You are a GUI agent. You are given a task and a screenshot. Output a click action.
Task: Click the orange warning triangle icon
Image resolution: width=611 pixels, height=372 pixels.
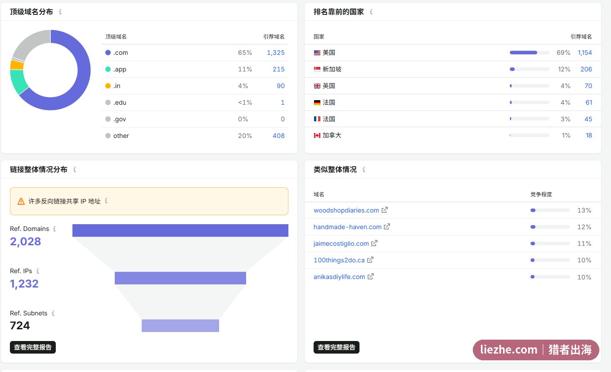click(x=21, y=201)
